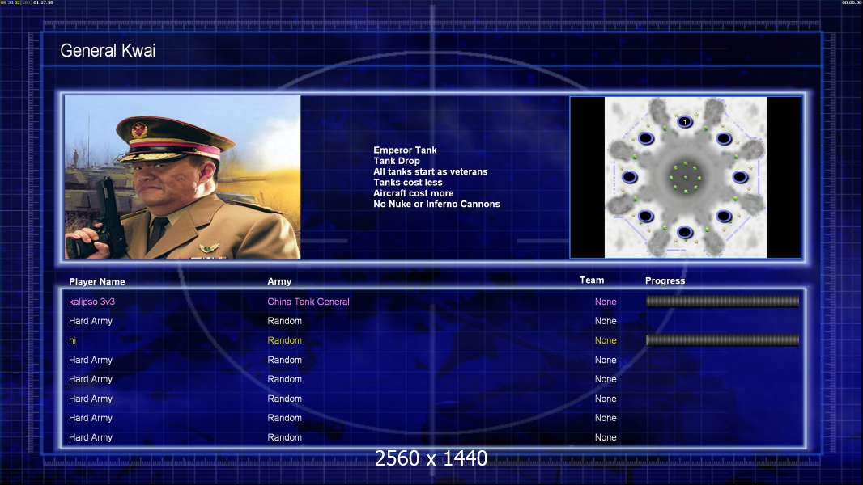Click the yellow Random army entry
863x485 pixels.
[284, 340]
